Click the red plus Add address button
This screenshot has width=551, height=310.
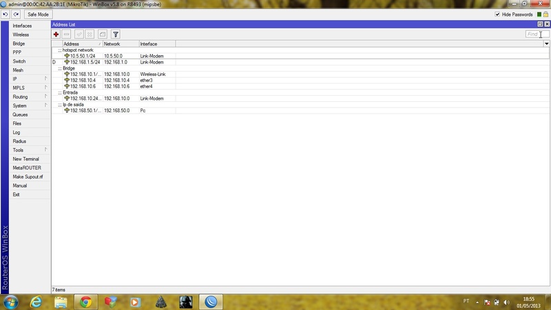coord(56,34)
